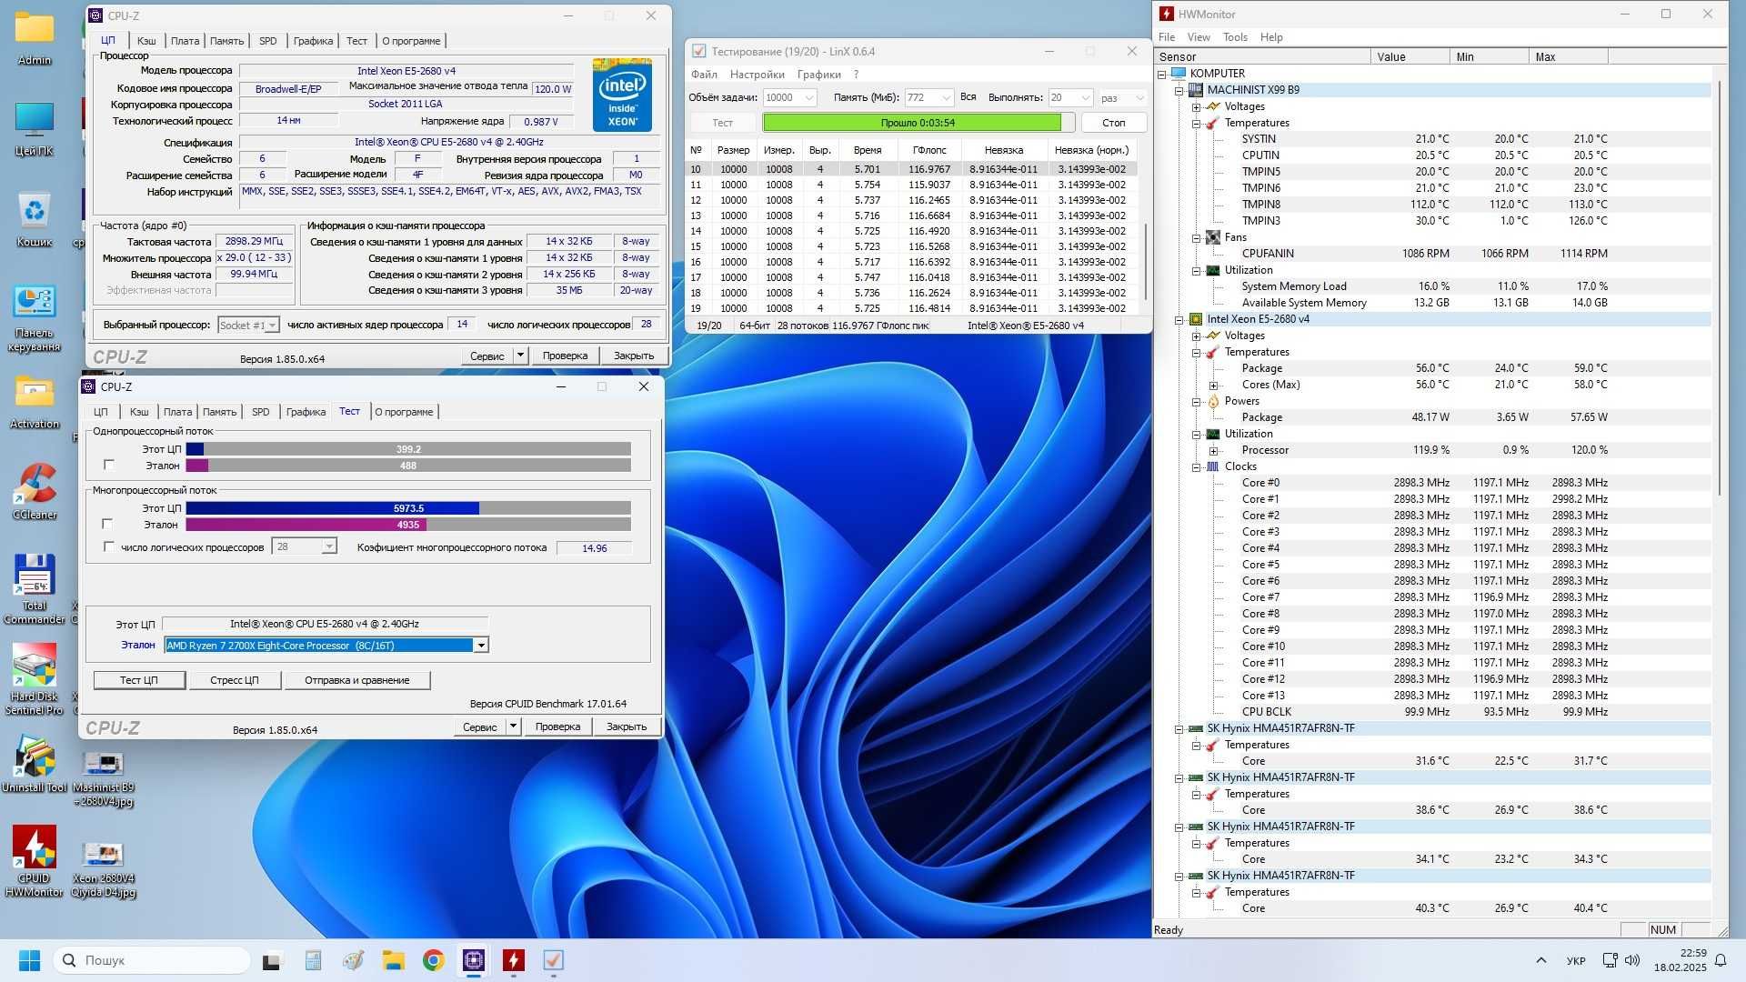Screen dimensions: 1746x982
Task: Click Проверка in the upper CPU-Z window
Action: coord(565,356)
